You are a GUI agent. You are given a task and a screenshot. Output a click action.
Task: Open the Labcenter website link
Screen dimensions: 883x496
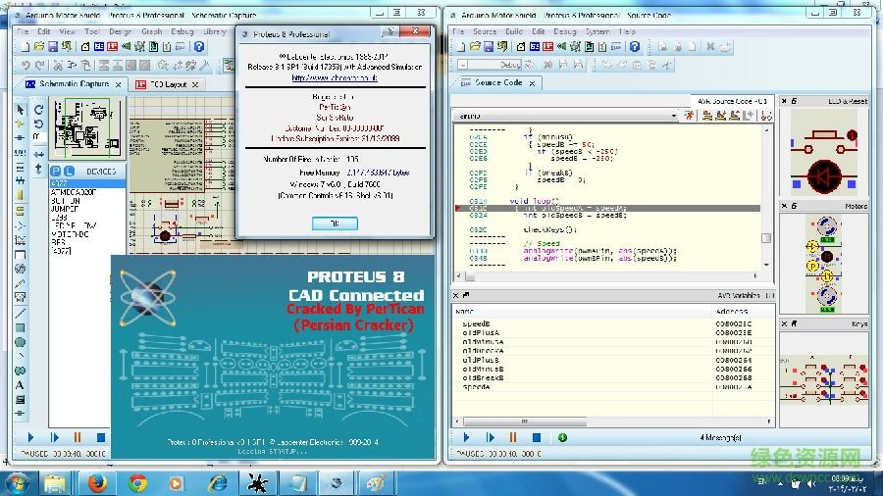tap(335, 77)
